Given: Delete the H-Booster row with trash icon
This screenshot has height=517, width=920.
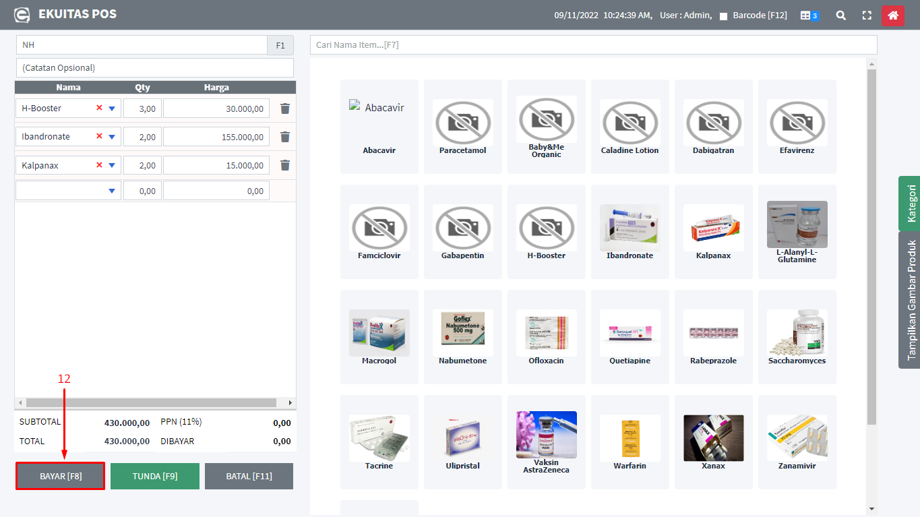Looking at the screenshot, I should click(x=285, y=109).
